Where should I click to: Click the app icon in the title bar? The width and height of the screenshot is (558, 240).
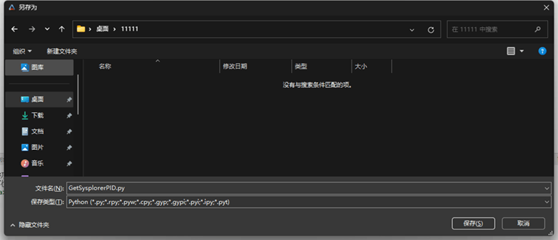click(12, 7)
